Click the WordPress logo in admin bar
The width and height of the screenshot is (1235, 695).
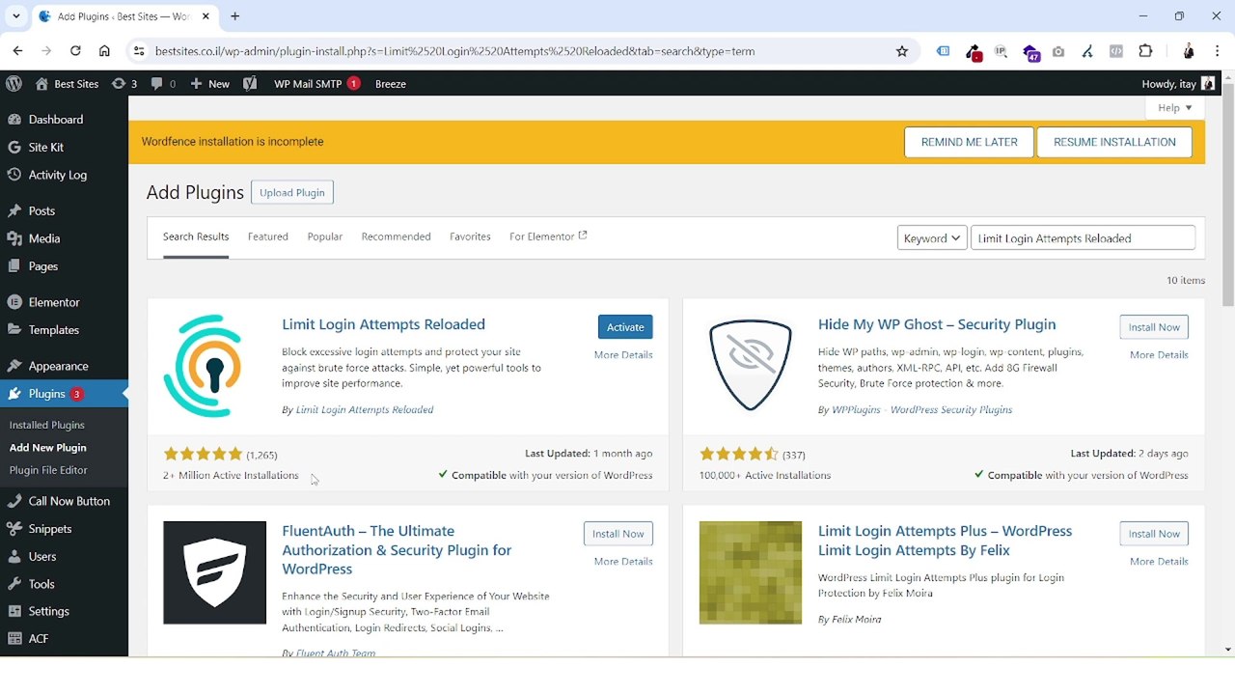[14, 84]
